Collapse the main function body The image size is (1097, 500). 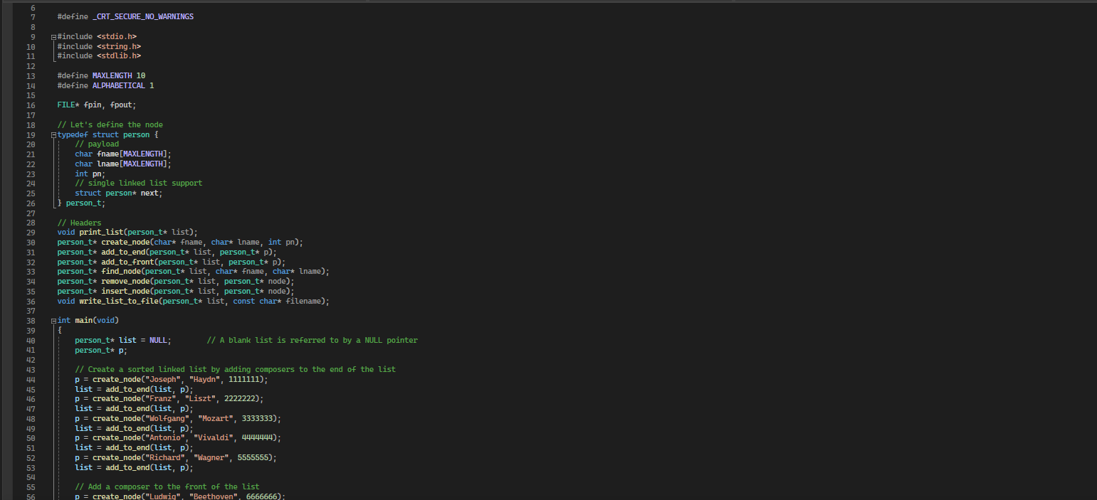pyautogui.click(x=53, y=320)
